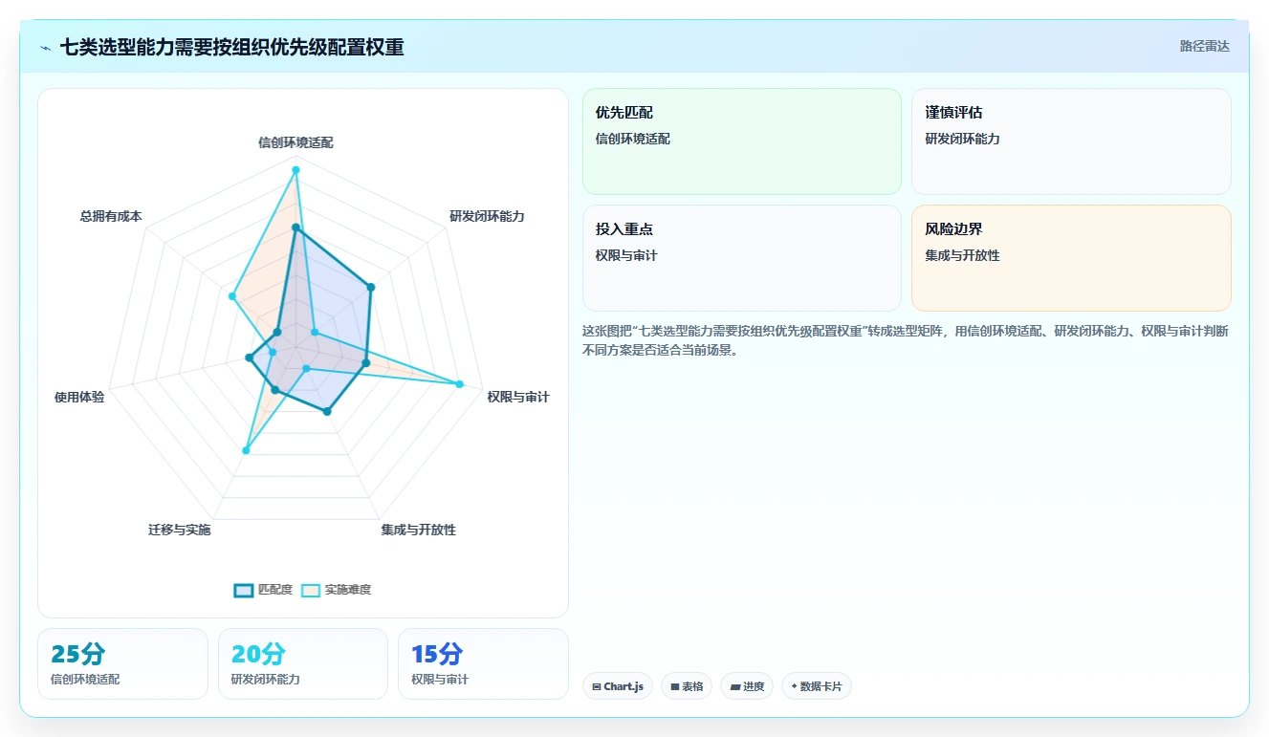Click the 研发闭环能力 caption below 20分
The image size is (1269, 737).
(266, 680)
